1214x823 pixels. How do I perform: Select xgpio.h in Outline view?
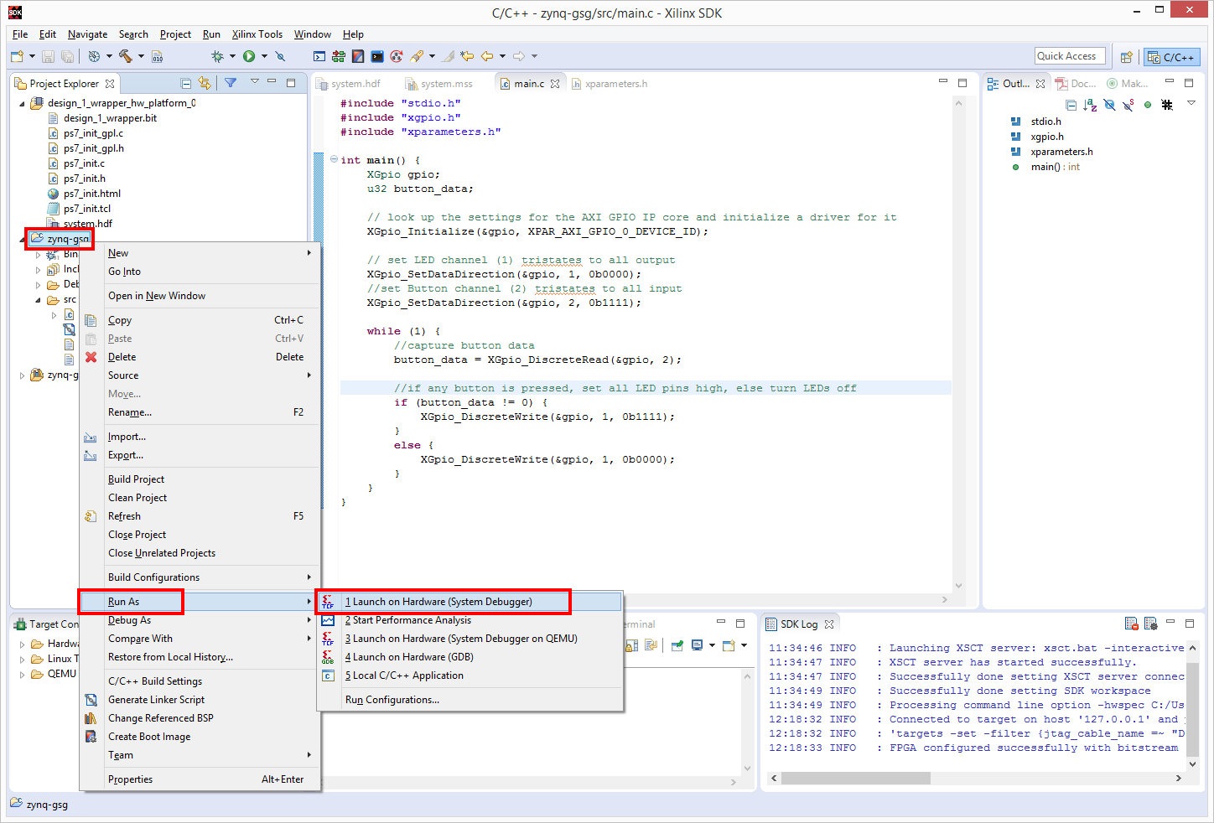[1038, 137]
